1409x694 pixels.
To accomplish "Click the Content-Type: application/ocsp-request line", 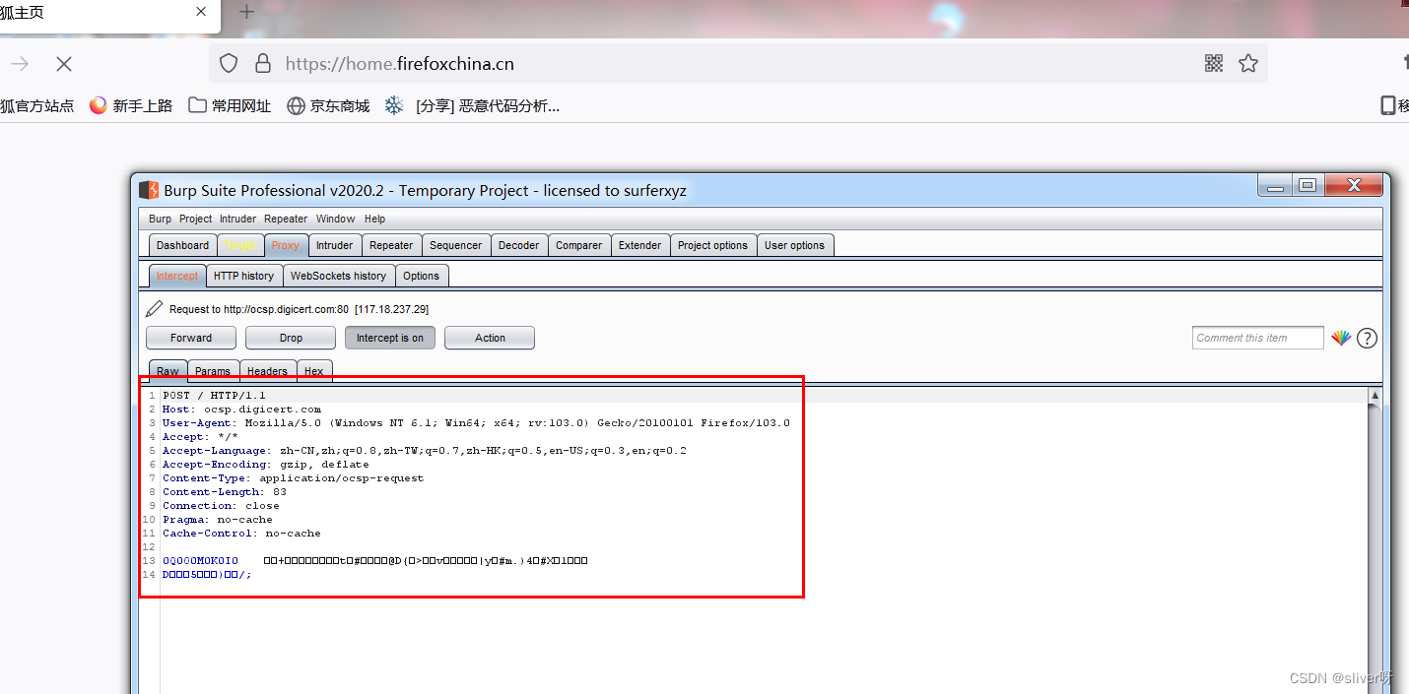I will [293, 478].
